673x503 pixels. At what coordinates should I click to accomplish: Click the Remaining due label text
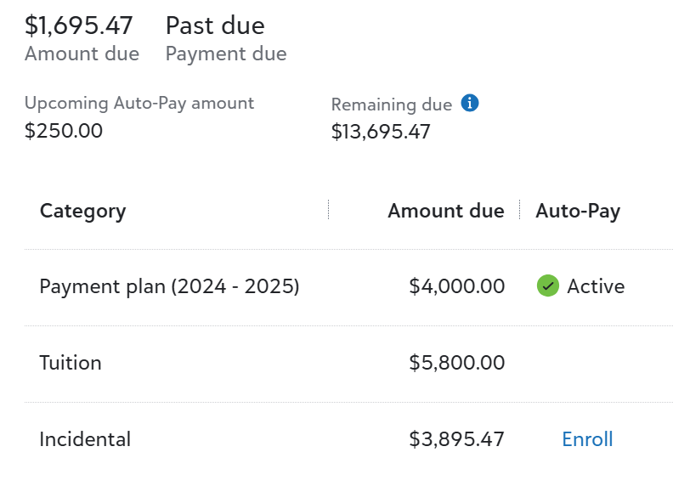[392, 105]
